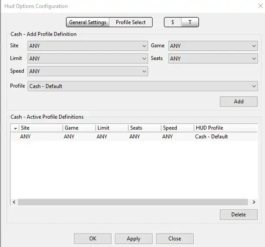Sort by the Game column header
The height and width of the screenshot is (247, 265).
click(79, 128)
